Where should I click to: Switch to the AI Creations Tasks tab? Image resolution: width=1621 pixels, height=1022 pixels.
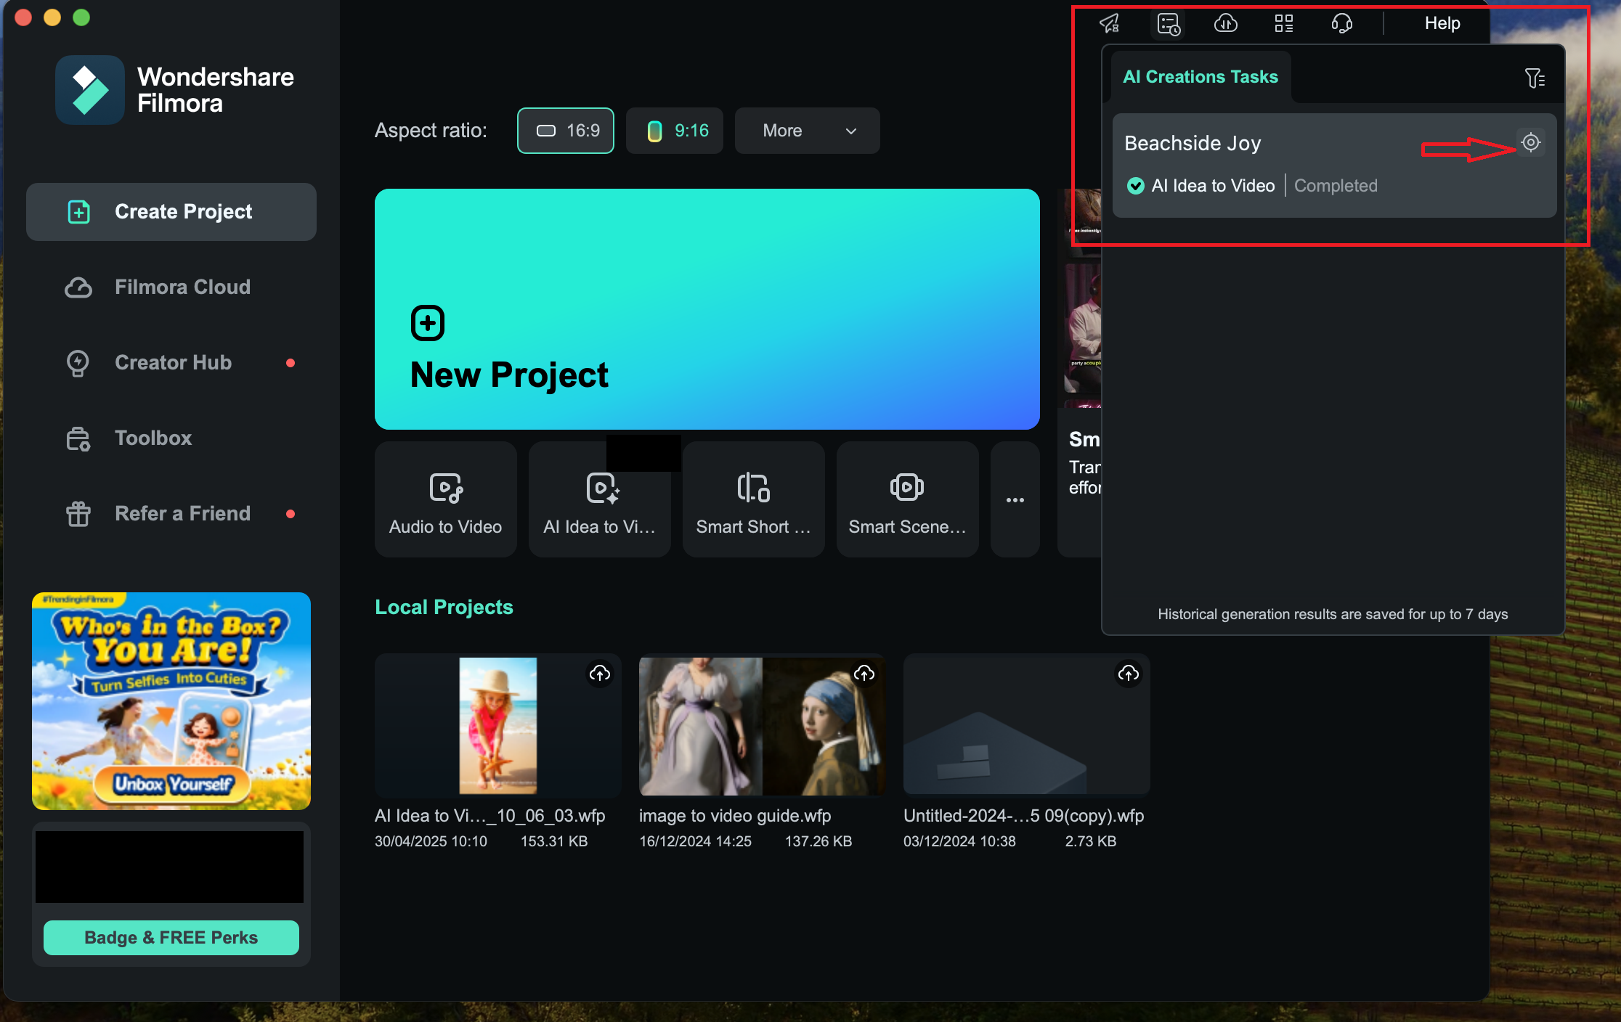(x=1200, y=77)
